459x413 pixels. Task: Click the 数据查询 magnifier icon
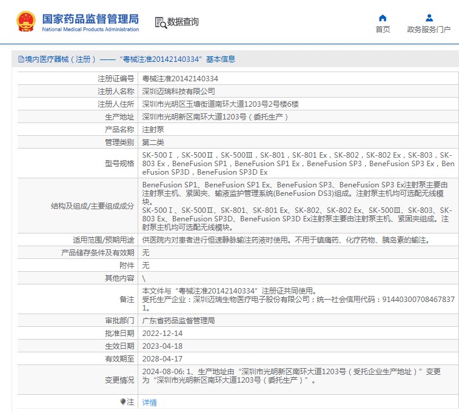(x=161, y=22)
